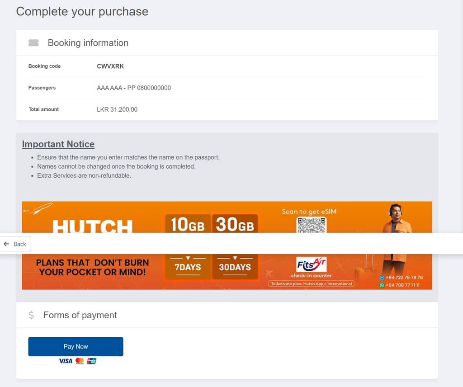Image resolution: width=463 pixels, height=387 pixels.
Task: Click the Visa card logo
Action: coord(66,361)
